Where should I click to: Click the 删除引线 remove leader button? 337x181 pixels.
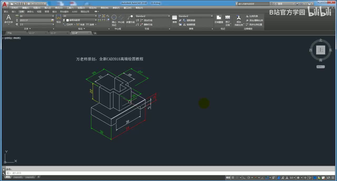click(146, 24)
